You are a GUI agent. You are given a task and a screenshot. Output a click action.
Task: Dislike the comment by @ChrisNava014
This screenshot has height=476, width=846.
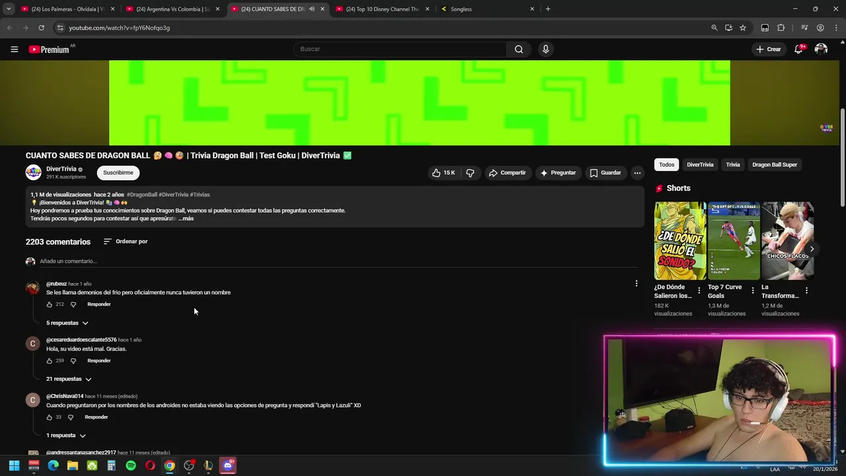pos(71,417)
